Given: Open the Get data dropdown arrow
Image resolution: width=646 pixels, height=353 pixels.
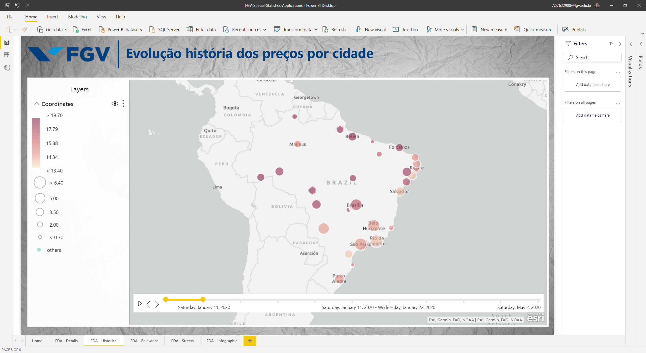Looking at the screenshot, I should [x=66, y=30].
